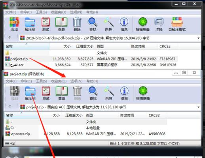The height and width of the screenshot is (158, 205).
Task: Click status bar total 8,128,858 bytes text
Action: [x=144, y=143]
